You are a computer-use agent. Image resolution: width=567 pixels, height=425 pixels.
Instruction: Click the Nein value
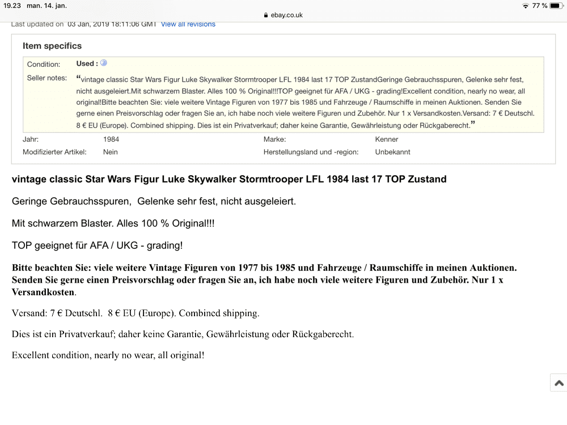111,152
